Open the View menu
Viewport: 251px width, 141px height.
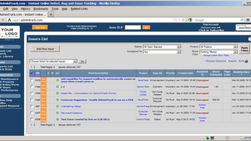point(15,9)
